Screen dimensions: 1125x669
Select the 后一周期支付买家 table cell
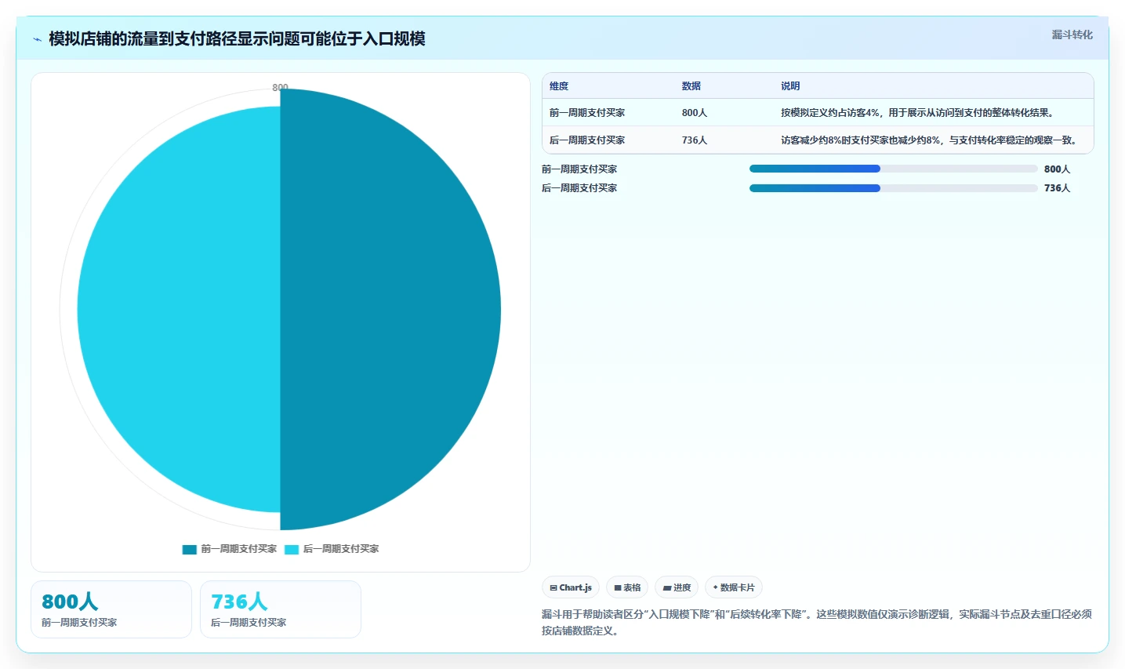point(587,140)
